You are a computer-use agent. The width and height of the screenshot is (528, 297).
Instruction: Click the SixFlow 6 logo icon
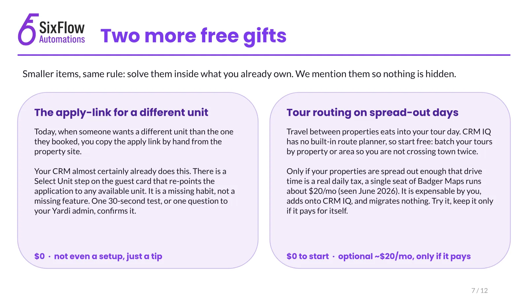pos(28,29)
